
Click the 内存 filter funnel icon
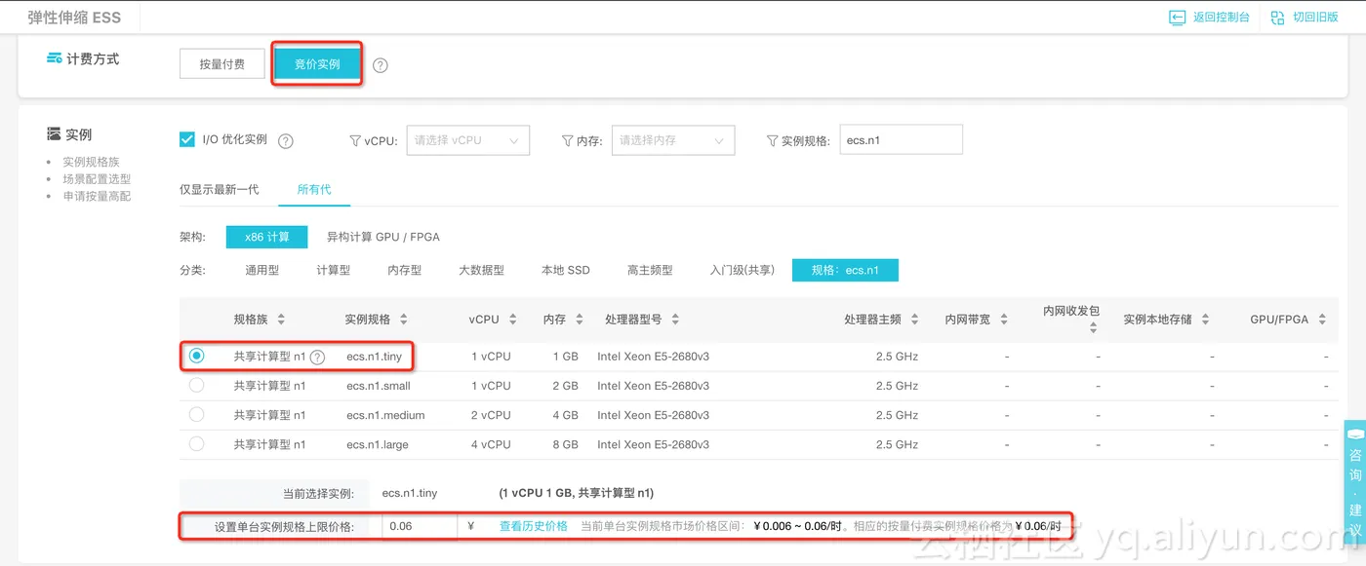pyautogui.click(x=568, y=140)
